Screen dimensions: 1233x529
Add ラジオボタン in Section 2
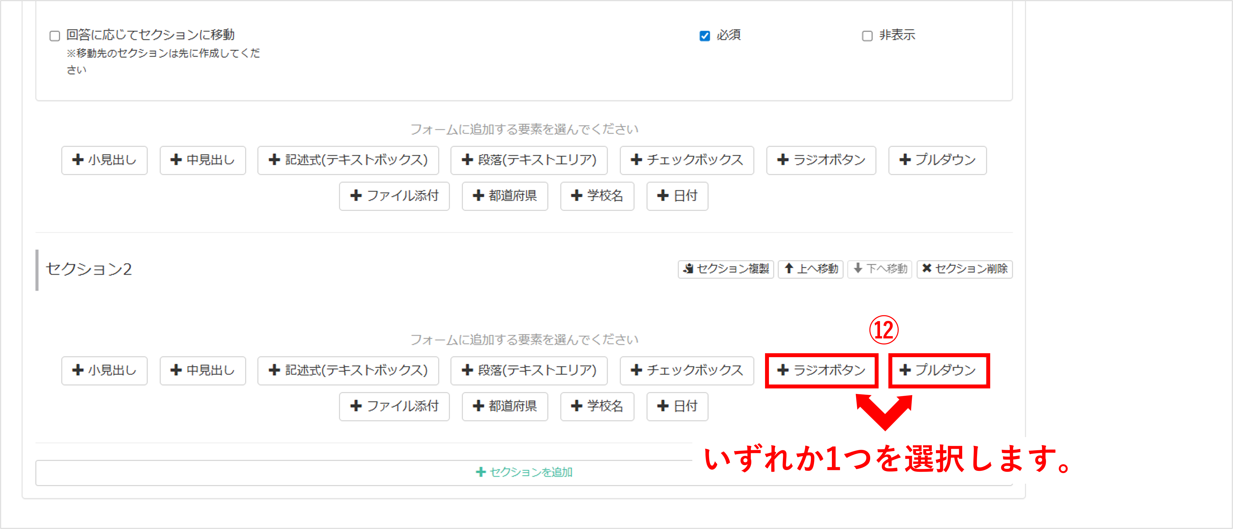tap(821, 370)
